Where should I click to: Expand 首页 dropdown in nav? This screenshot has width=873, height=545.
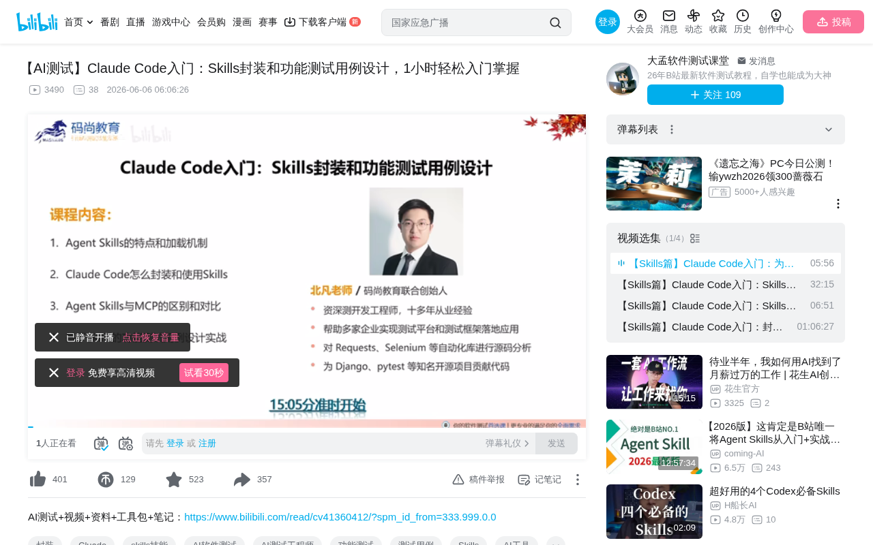[x=90, y=22]
